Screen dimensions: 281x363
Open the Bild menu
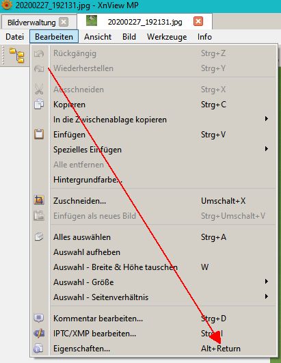pyautogui.click(x=129, y=37)
